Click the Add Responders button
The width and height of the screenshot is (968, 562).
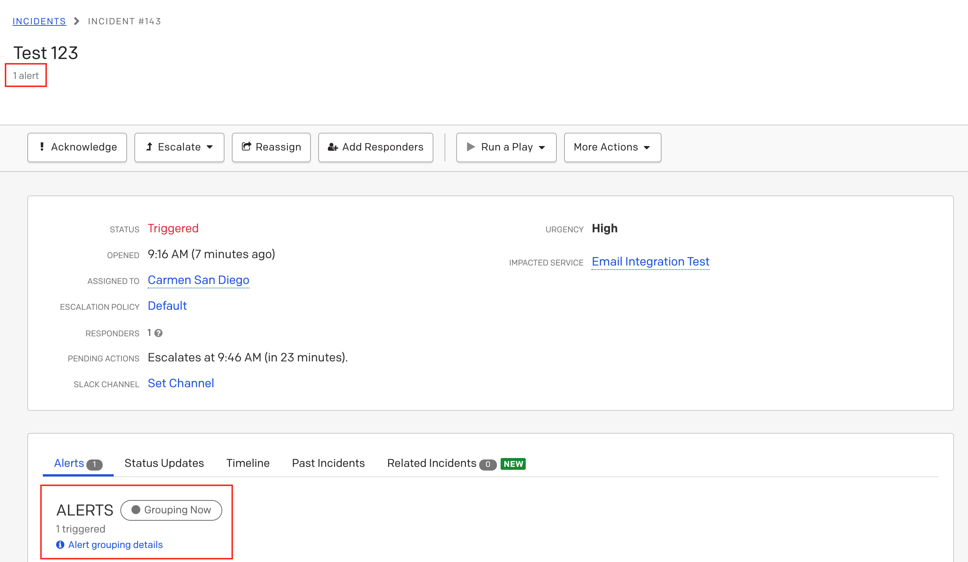(375, 147)
